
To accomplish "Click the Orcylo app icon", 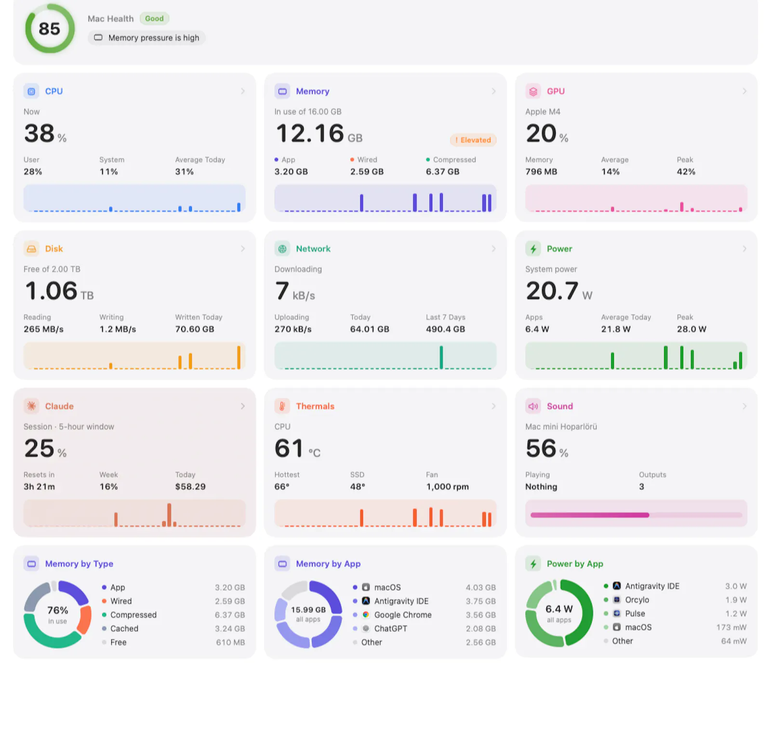I will 617,600.
